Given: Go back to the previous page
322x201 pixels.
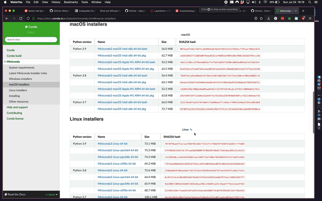Looking at the screenshot, I should [x=7, y=18].
